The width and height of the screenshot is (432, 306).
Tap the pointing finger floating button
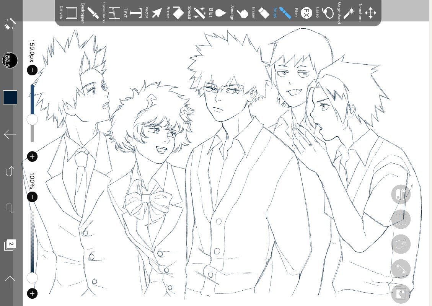click(401, 244)
